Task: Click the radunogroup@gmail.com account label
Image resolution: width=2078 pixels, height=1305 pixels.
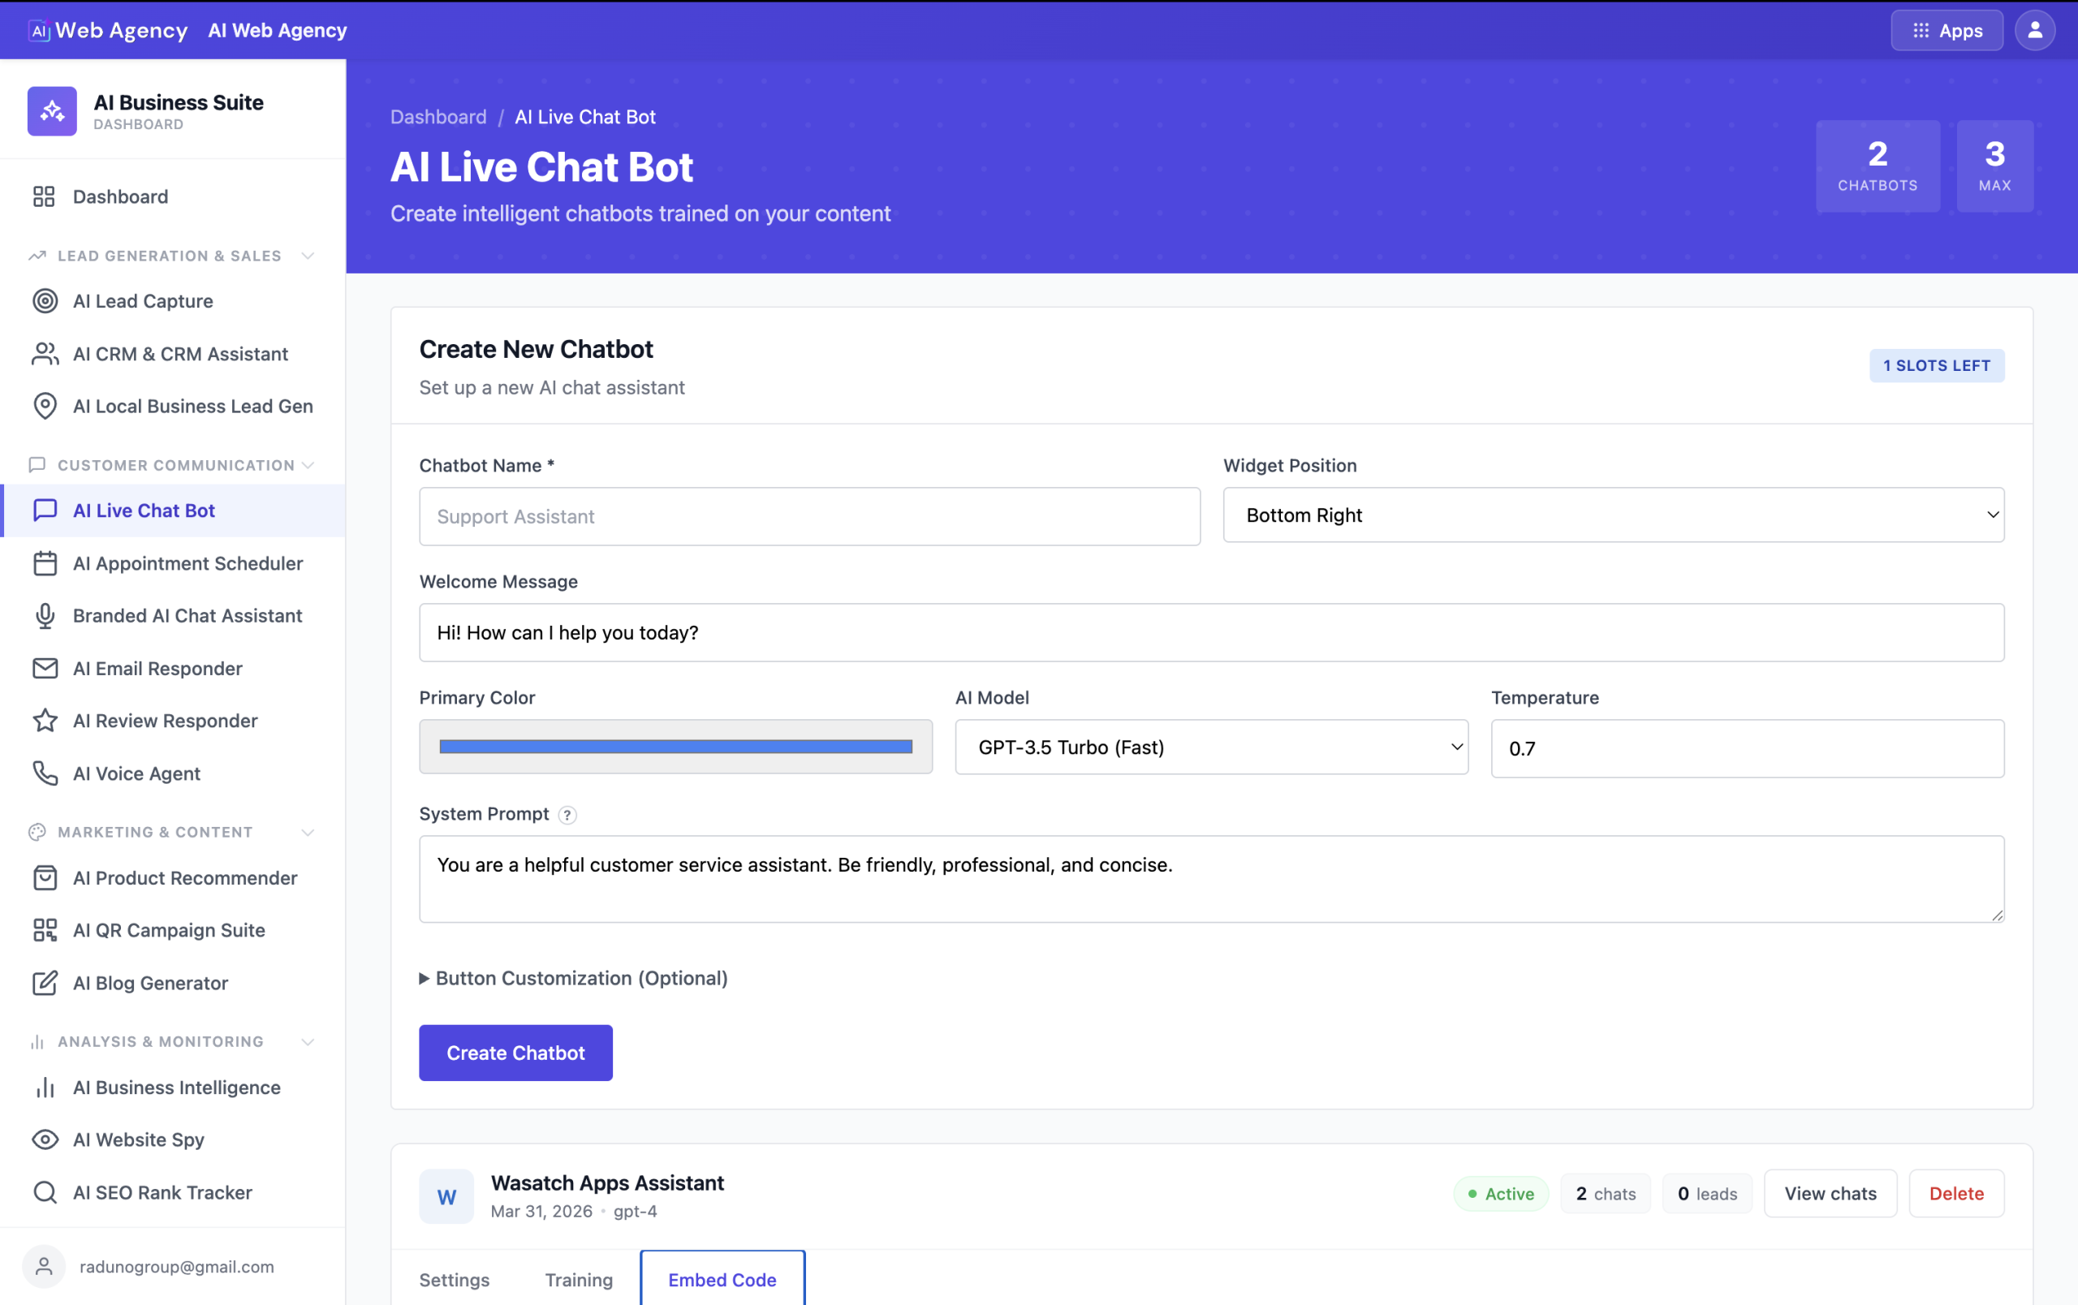Action: click(x=177, y=1266)
